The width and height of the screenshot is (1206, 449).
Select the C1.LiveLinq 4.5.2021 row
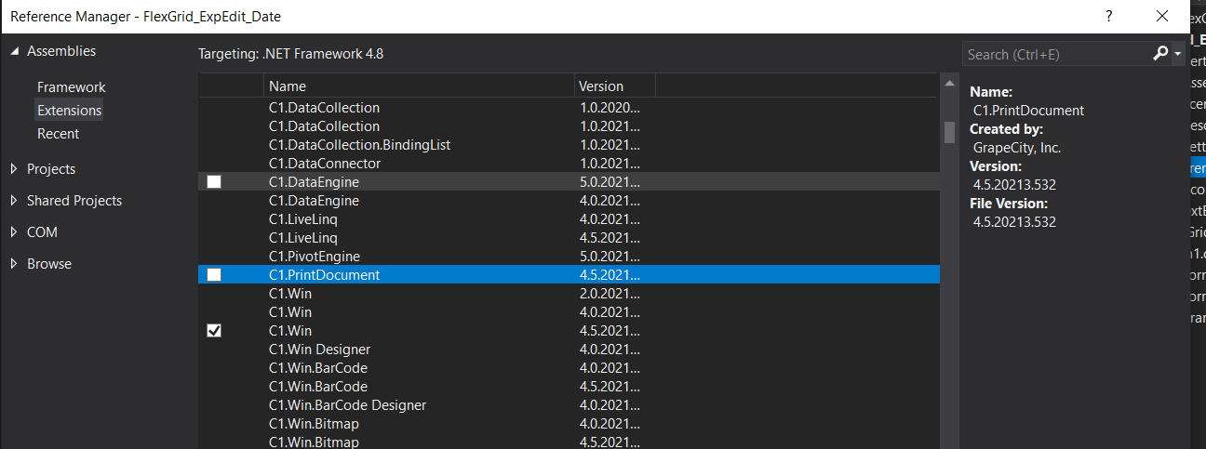(568, 238)
